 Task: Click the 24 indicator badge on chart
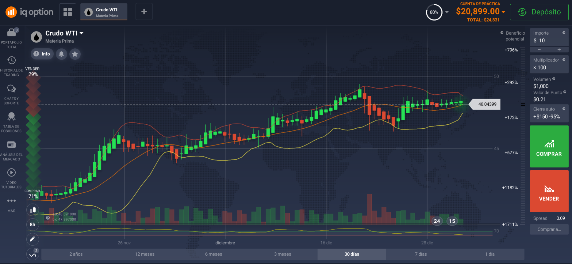pos(437,221)
